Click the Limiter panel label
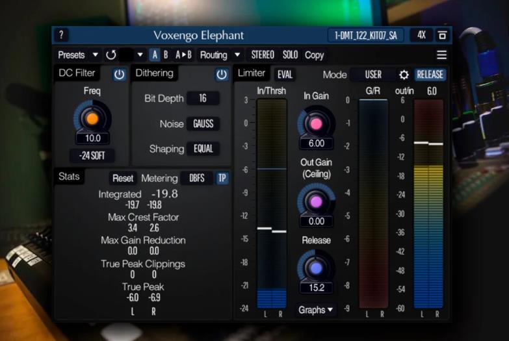Image resolution: width=509 pixels, height=341 pixels. tap(252, 73)
